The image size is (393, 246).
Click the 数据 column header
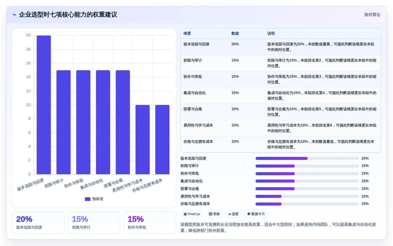tap(235, 34)
